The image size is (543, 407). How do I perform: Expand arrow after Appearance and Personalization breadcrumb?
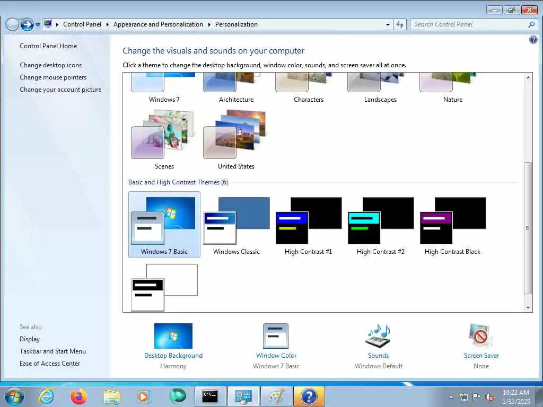point(209,24)
